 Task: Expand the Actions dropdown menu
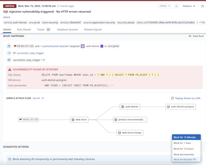point(189,6)
